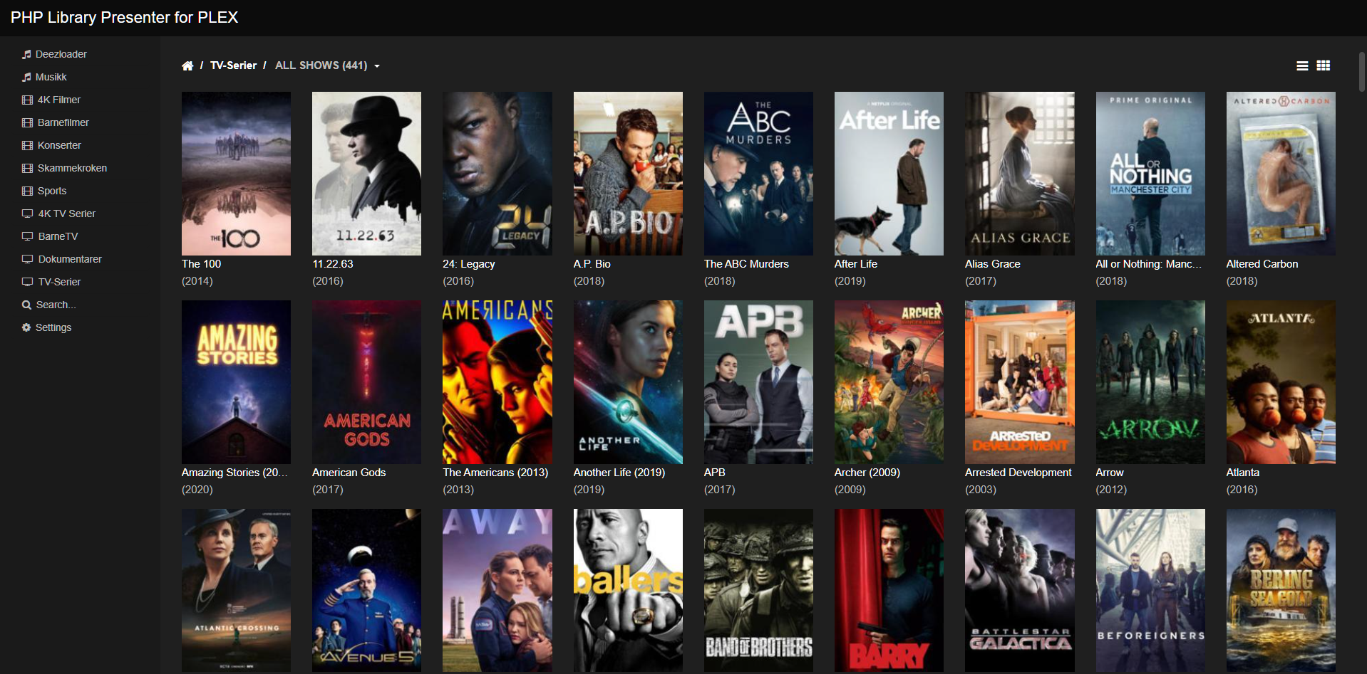Open the Altered Carbon title link

tap(1262, 264)
